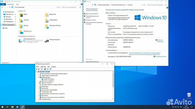The image size is (195, 109).
Task: Collapse the Устройства и диски group
Action: click(x=18, y=36)
